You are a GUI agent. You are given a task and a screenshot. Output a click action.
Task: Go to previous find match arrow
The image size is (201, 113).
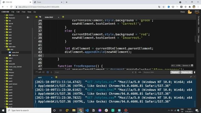point(133,72)
